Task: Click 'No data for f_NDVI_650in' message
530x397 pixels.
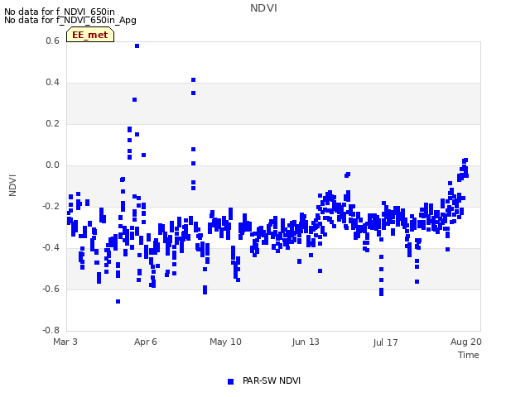Action: (60, 12)
